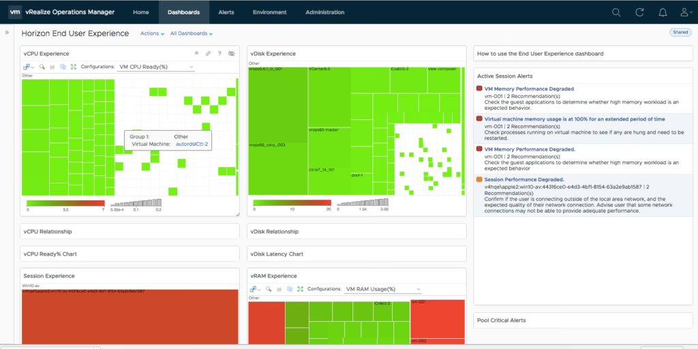Click the refresh icon in header
Viewport: 698px width, 349px height.
639,12
